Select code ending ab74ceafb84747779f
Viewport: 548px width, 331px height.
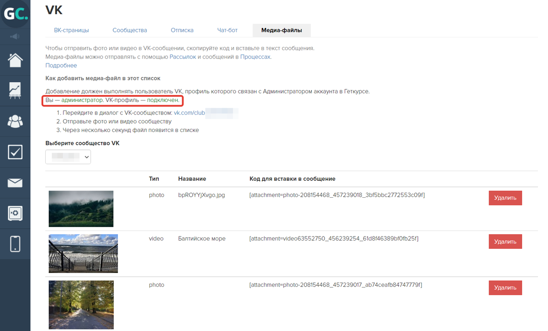point(336,285)
